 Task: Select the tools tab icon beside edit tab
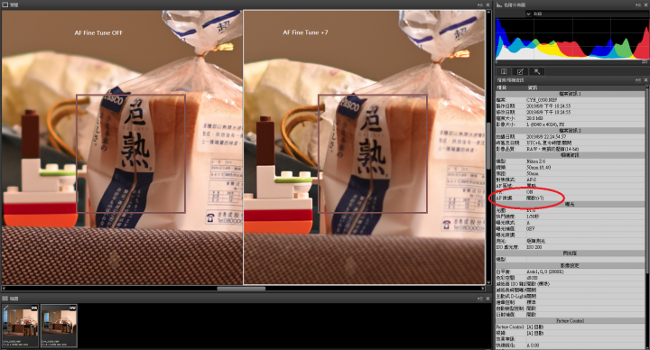[536, 71]
